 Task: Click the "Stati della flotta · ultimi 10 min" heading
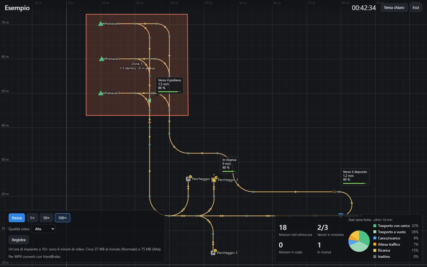(370, 220)
